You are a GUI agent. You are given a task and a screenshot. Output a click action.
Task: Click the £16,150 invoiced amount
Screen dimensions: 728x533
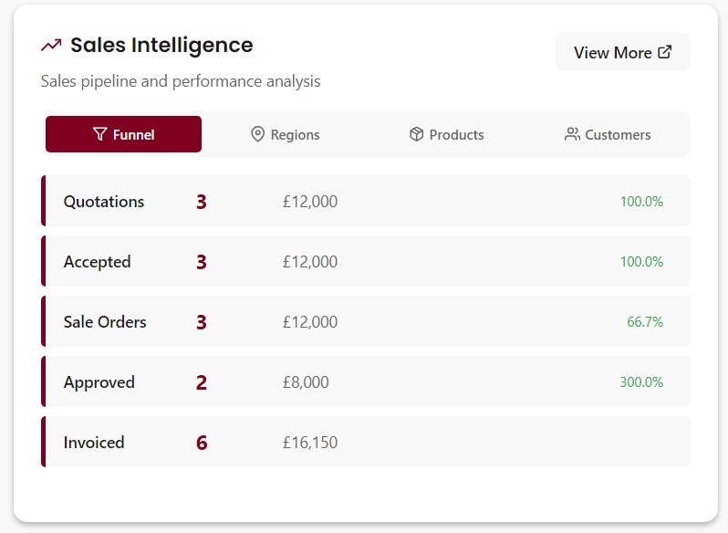pyautogui.click(x=310, y=443)
